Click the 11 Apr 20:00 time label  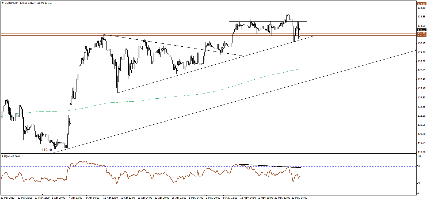pyautogui.click(x=111, y=198)
